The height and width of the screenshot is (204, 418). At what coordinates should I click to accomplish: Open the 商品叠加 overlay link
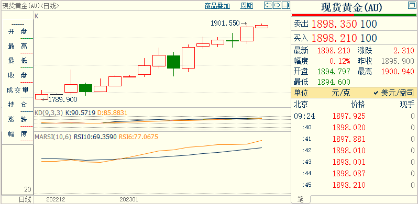217,6
